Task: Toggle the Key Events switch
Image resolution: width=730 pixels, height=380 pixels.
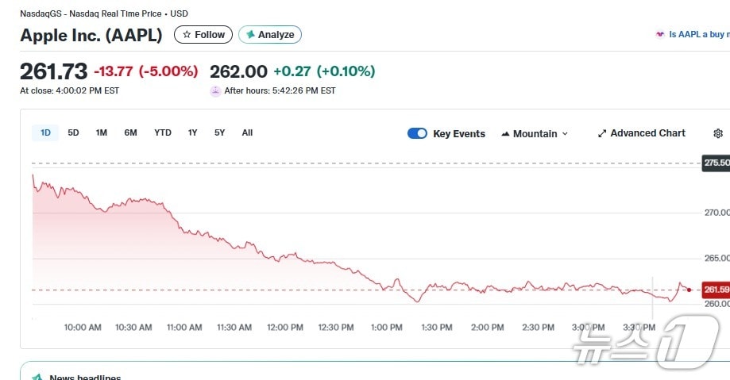Action: [417, 133]
